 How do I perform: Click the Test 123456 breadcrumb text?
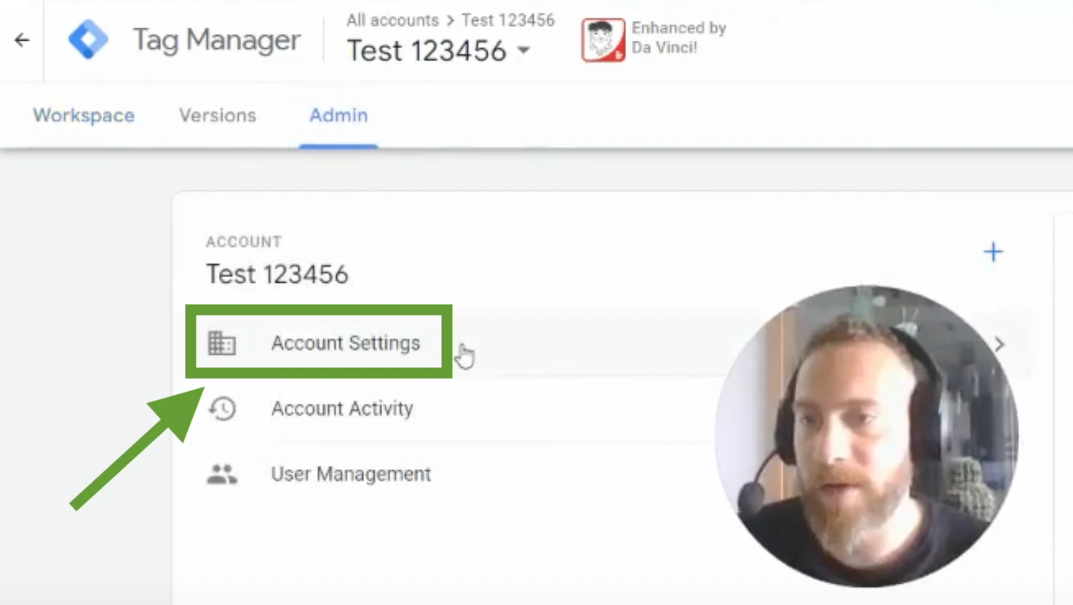[507, 20]
